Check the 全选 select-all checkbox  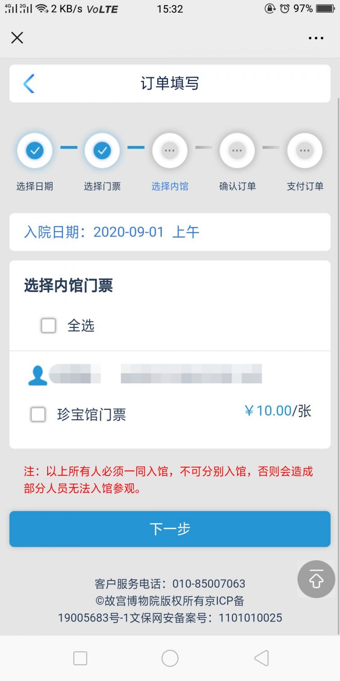[49, 325]
